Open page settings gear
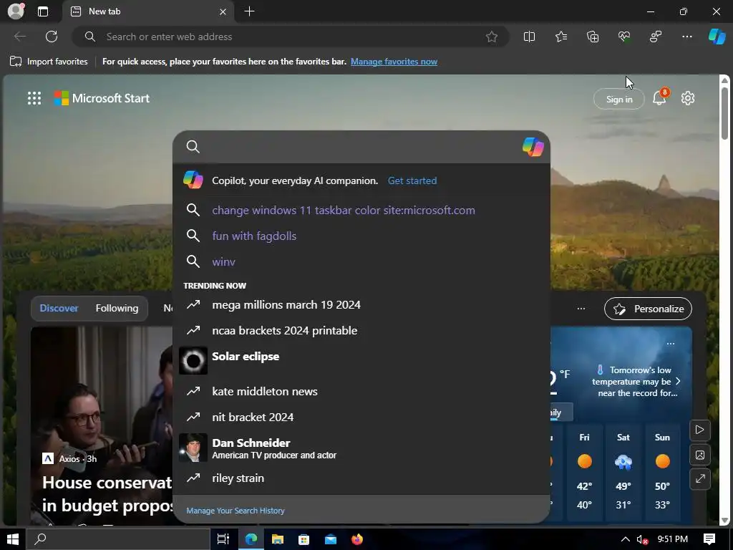 [x=688, y=98]
